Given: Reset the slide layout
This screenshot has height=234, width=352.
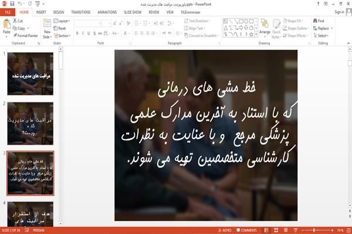Looking at the screenshot, I should tap(60, 28).
